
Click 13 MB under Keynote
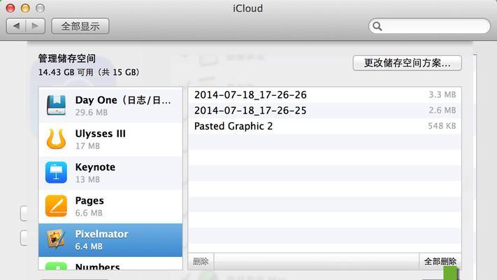point(87,179)
